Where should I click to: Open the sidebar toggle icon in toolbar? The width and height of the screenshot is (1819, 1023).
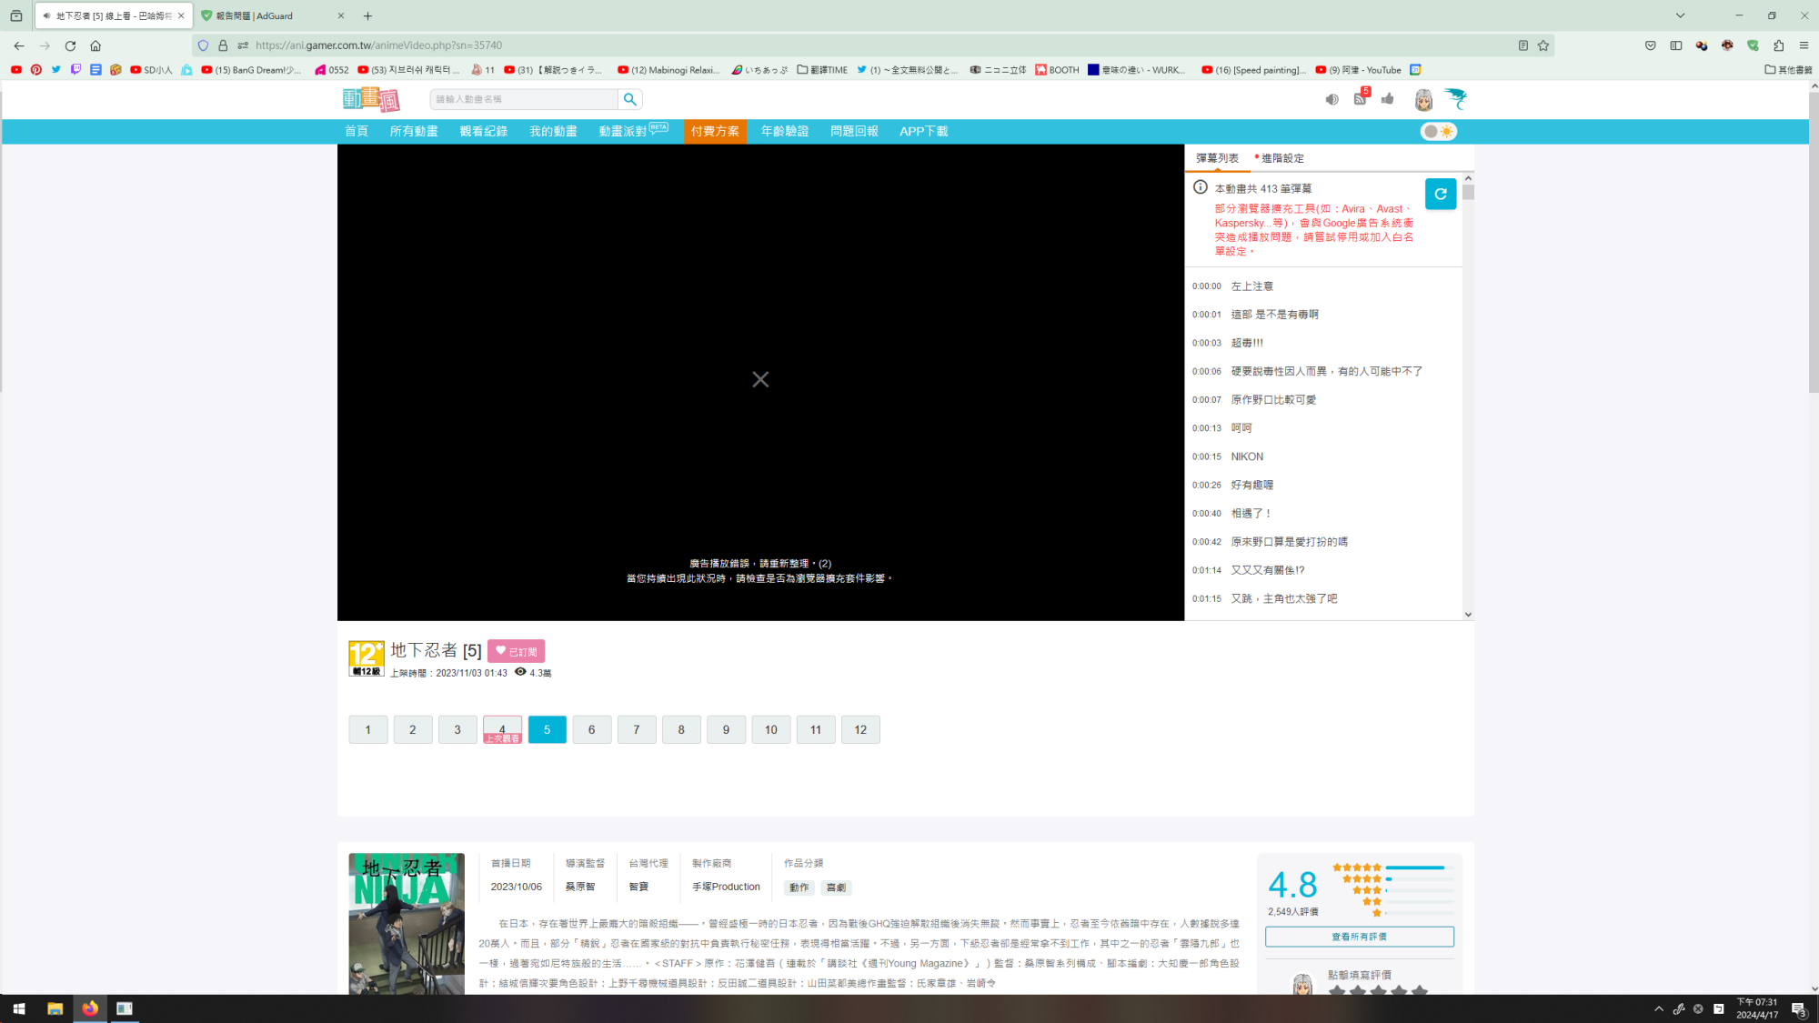pyautogui.click(x=1676, y=45)
